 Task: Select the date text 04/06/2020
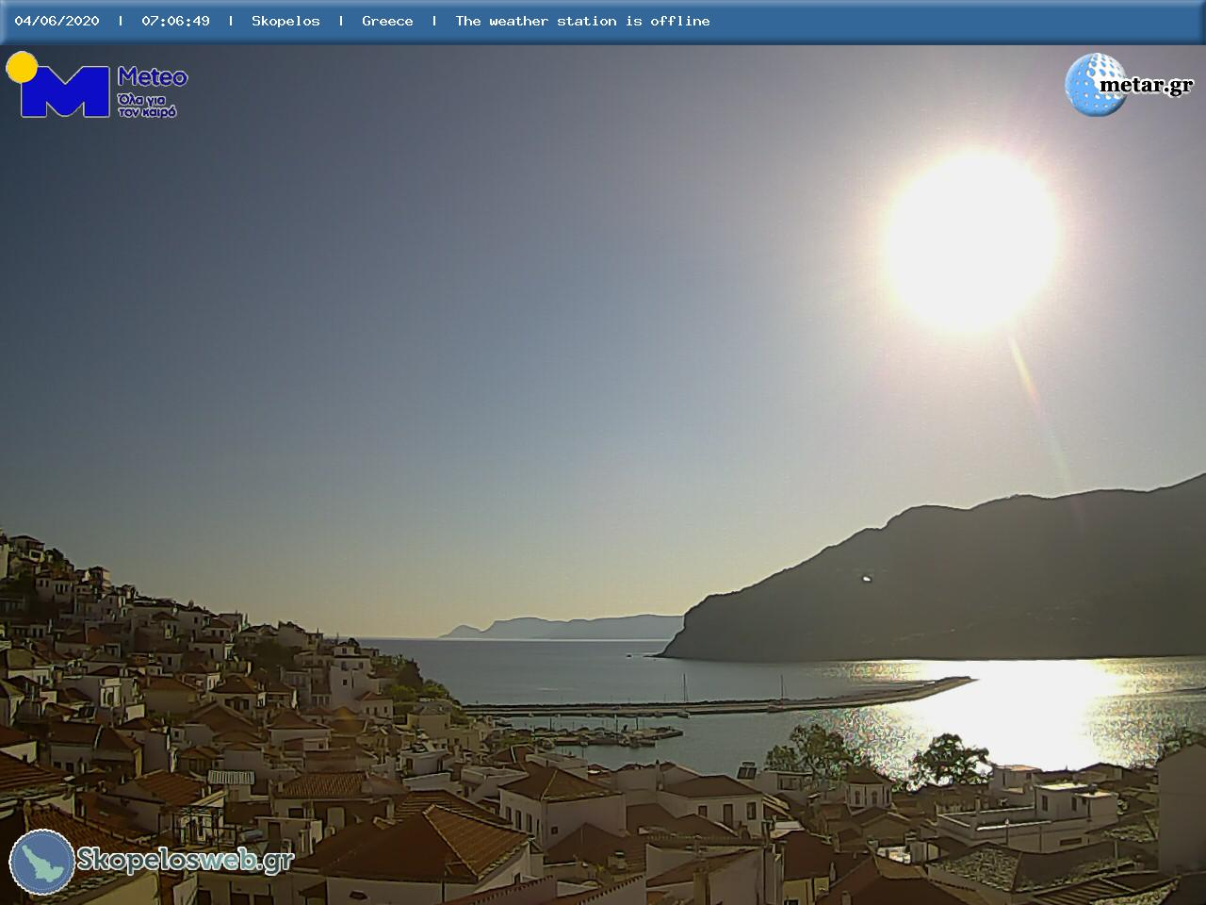pos(57,21)
